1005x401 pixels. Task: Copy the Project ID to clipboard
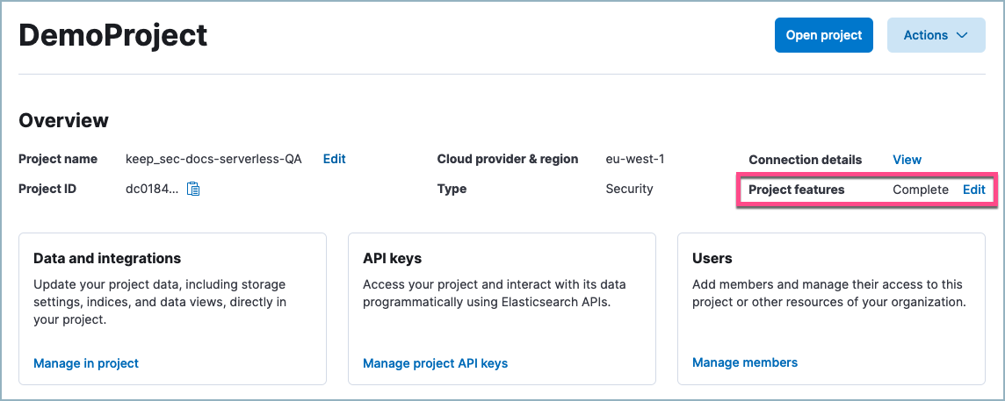coord(194,189)
